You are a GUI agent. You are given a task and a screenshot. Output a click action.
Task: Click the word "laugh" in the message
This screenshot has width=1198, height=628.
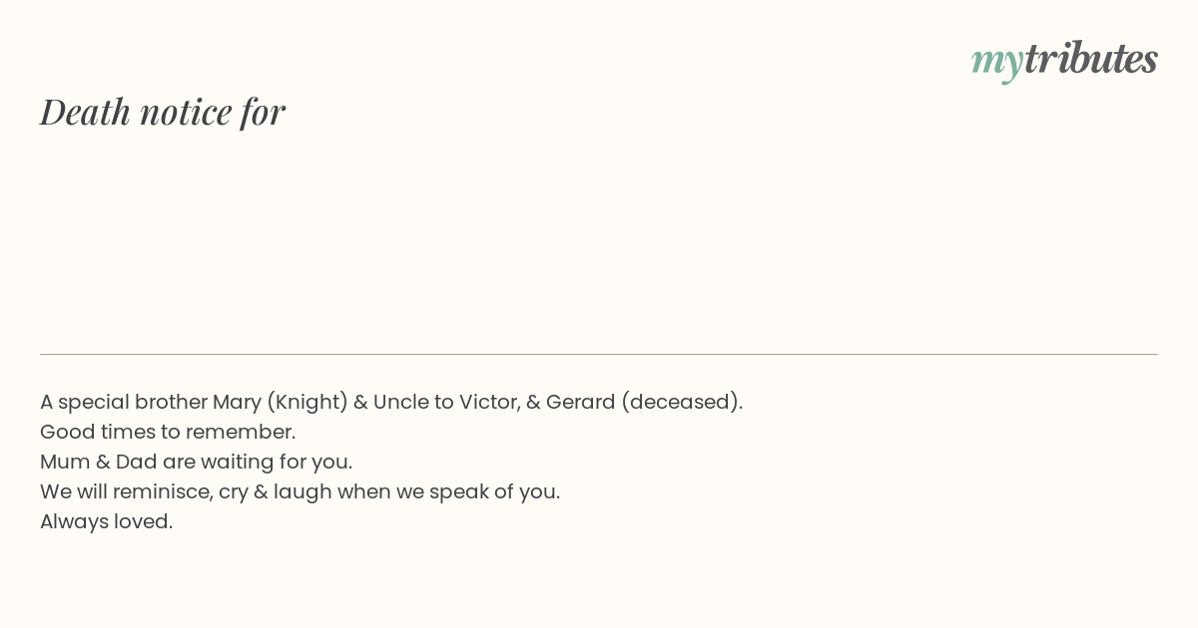point(302,492)
